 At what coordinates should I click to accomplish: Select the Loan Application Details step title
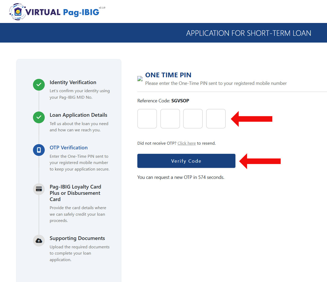coord(78,115)
